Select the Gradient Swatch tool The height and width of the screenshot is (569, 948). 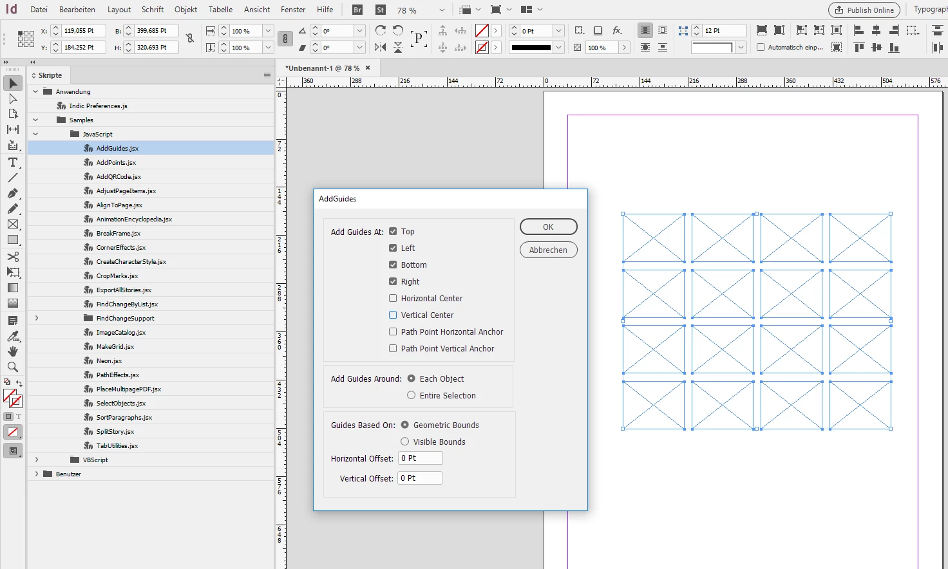coord(13,288)
